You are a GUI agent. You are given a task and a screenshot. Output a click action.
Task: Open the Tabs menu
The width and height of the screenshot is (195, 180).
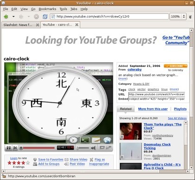pos(74,9)
